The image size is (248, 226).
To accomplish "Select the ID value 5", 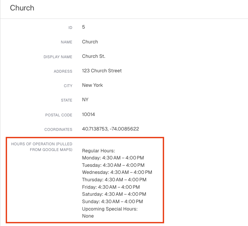I will 84,27.
